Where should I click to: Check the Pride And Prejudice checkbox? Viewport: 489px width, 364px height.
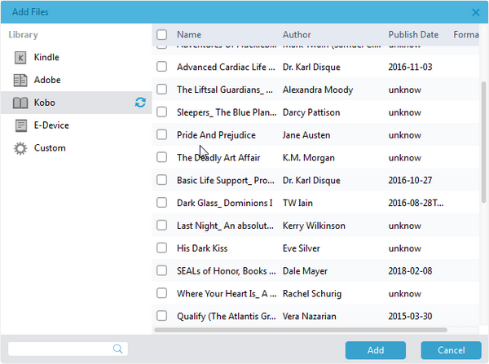click(x=162, y=135)
